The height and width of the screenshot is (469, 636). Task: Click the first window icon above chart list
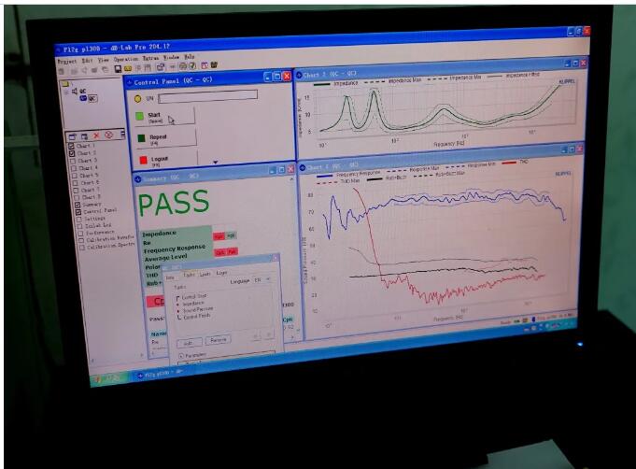72,137
